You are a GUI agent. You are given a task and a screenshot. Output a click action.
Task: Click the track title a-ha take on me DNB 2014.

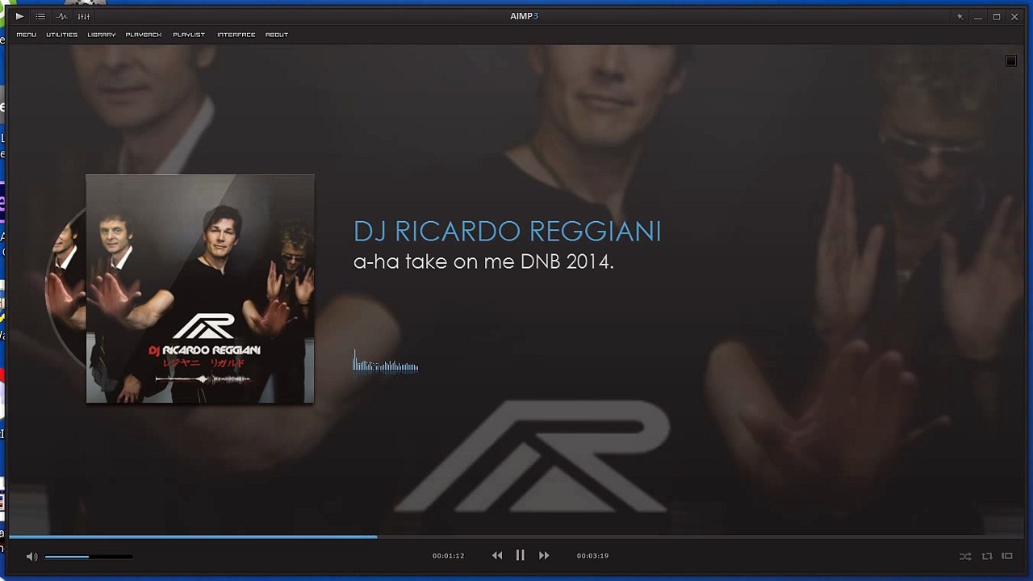pos(483,261)
